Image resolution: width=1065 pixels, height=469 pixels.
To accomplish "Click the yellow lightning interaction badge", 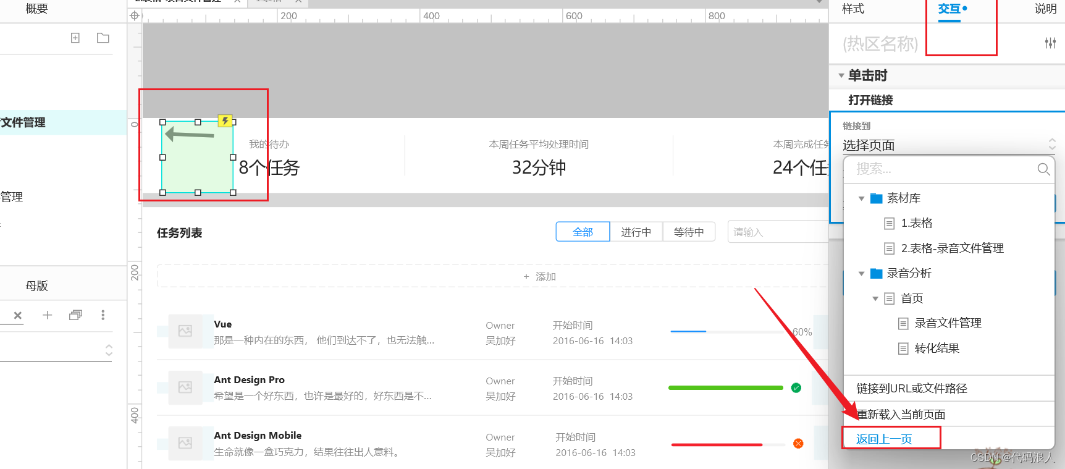I will coord(225,120).
